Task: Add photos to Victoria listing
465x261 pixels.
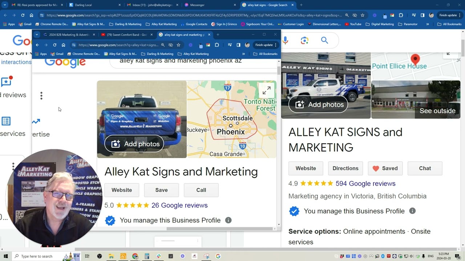Action: (x=318, y=104)
